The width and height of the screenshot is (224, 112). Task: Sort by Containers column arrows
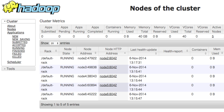coord(206,53)
